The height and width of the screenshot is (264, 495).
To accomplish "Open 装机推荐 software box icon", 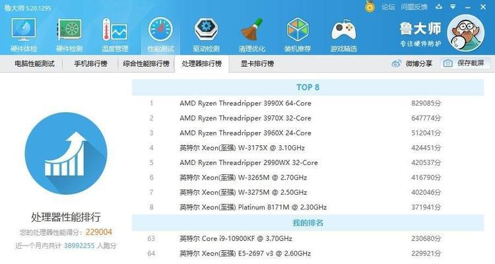I will (x=298, y=29).
